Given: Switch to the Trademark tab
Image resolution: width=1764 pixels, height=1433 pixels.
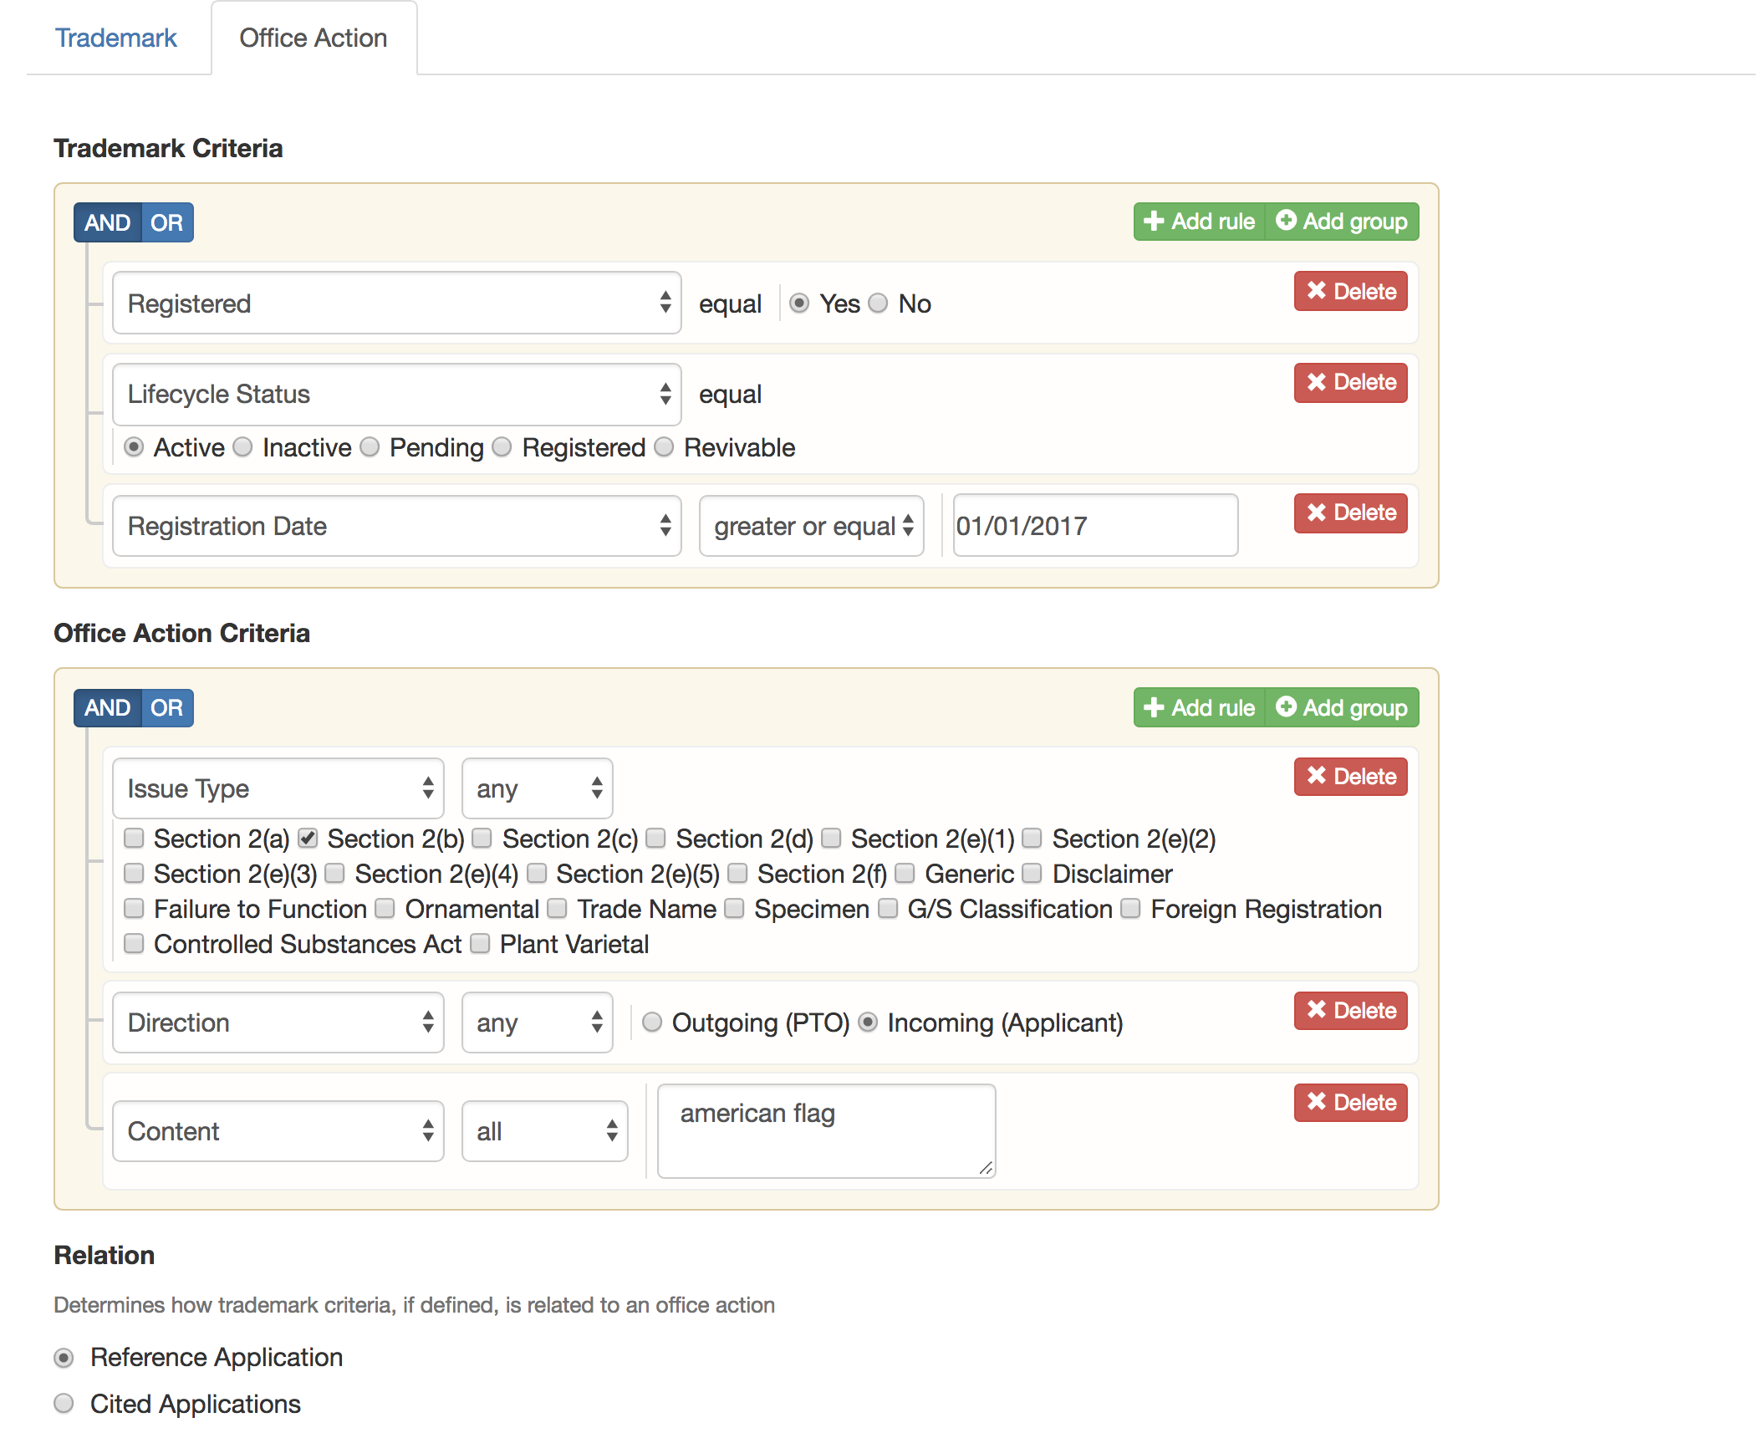Looking at the screenshot, I should pyautogui.click(x=116, y=38).
